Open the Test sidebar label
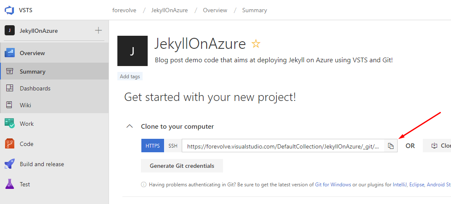This screenshot has width=451, height=204. (25, 184)
